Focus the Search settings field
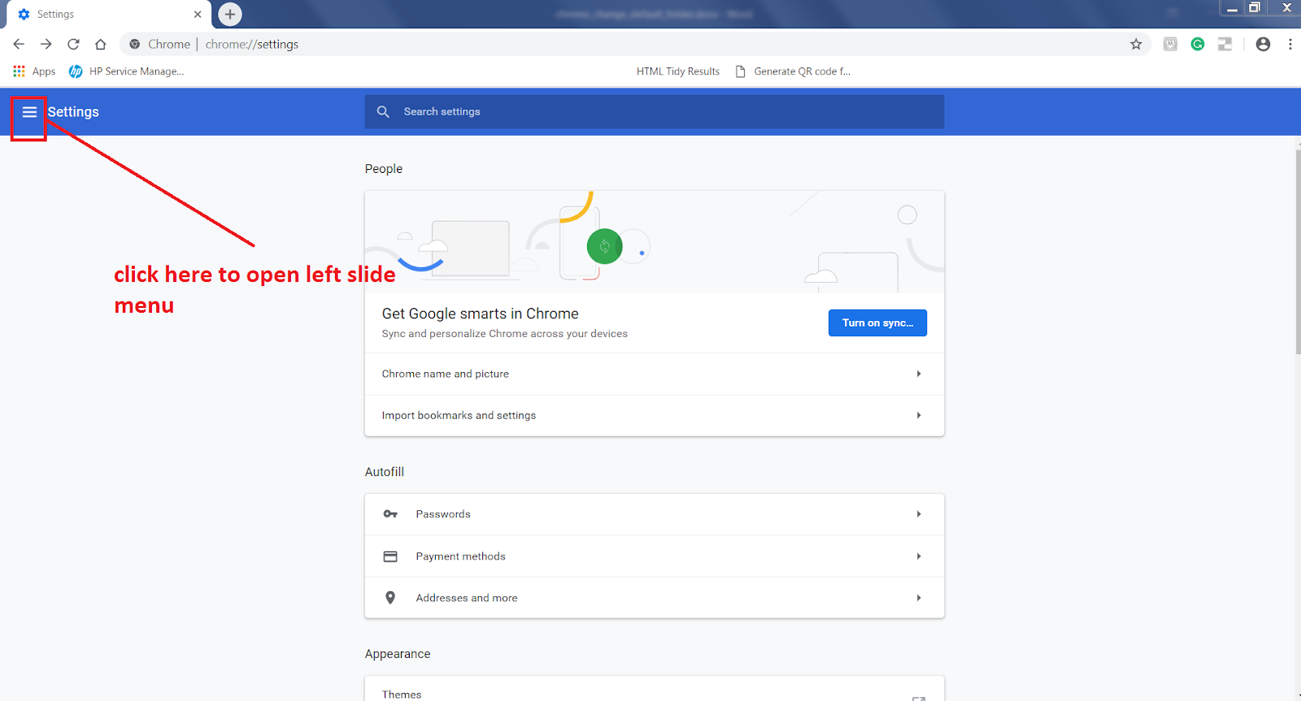 (655, 112)
